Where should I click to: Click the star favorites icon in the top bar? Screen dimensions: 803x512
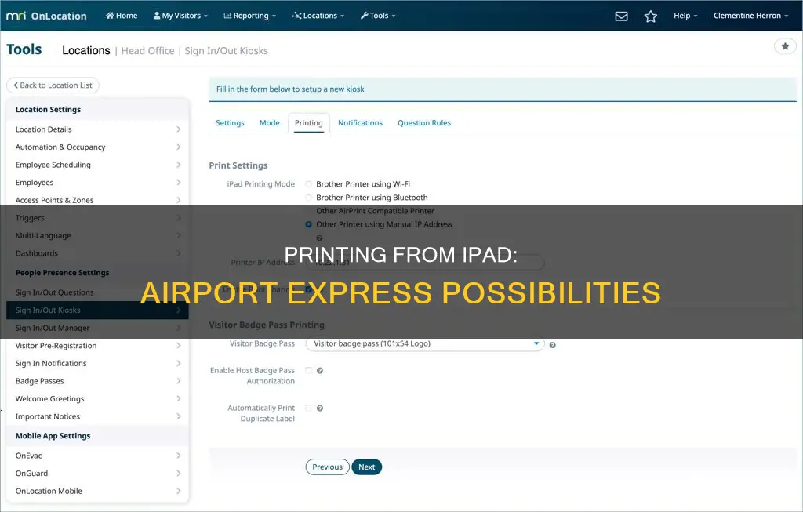[650, 16]
